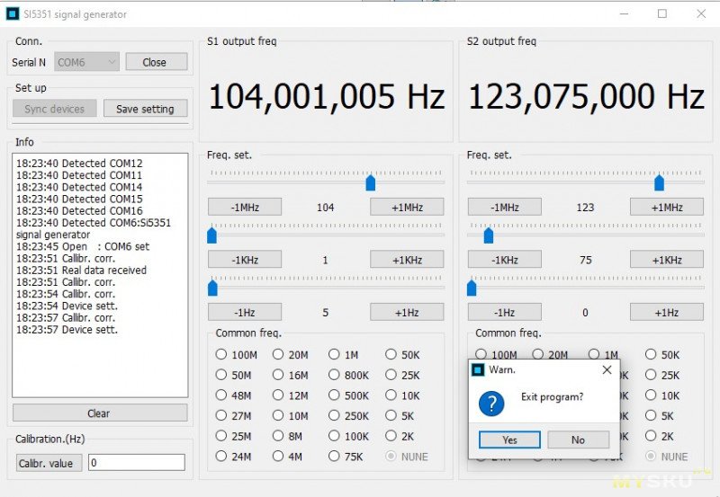This screenshot has width=720, height=497.
Task: Select the 27M radio button for S1
Action: click(x=221, y=416)
